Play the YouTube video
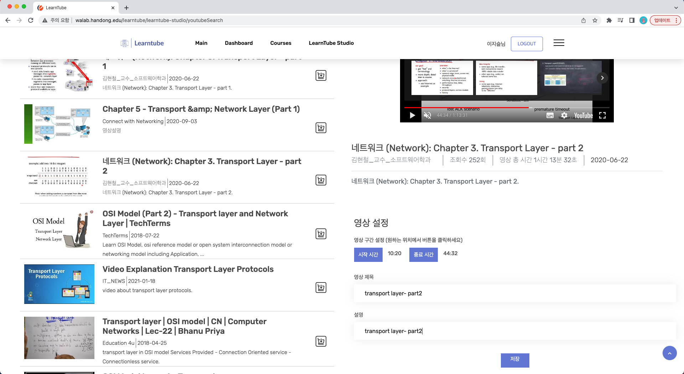This screenshot has height=374, width=684. click(412, 115)
